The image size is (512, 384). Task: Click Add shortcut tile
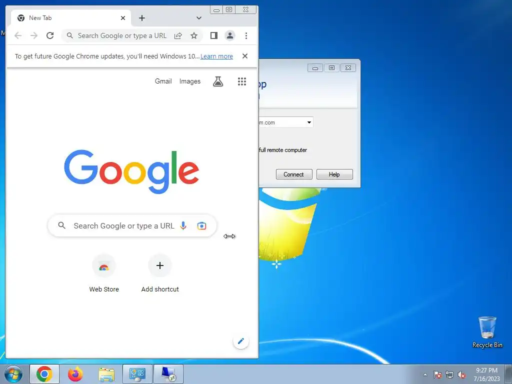pyautogui.click(x=160, y=273)
